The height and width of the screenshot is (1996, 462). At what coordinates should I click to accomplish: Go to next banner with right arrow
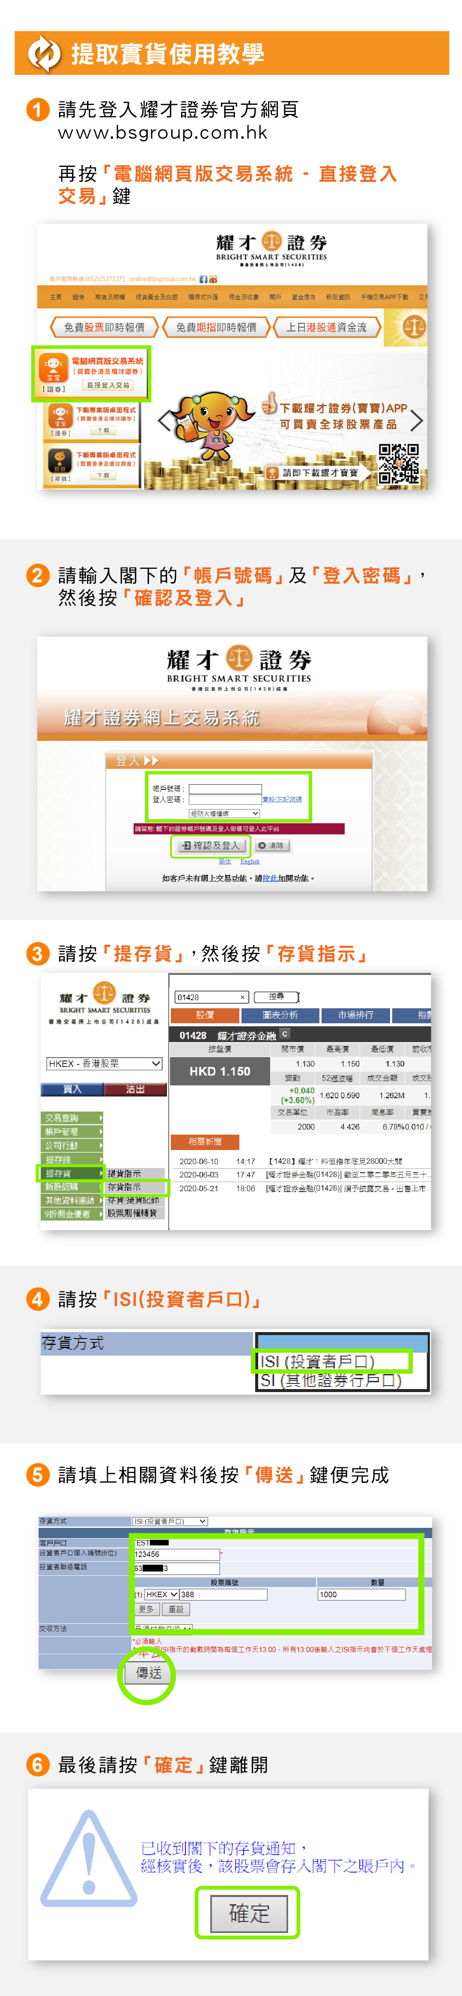click(416, 420)
